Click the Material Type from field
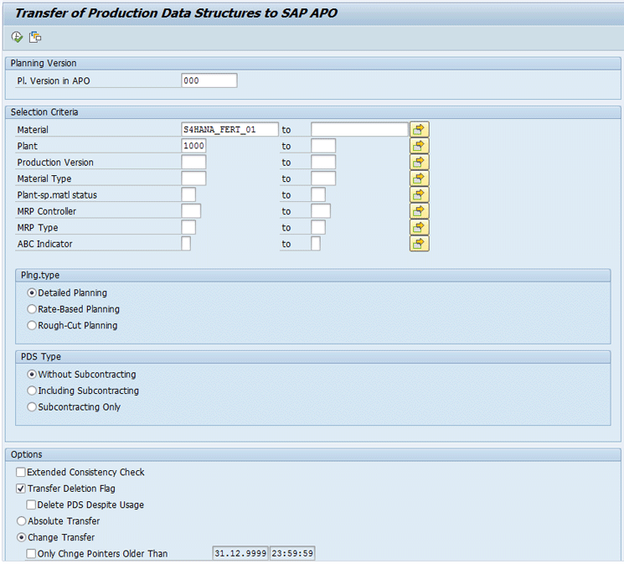Screen dimensions: 624x564 193,179
